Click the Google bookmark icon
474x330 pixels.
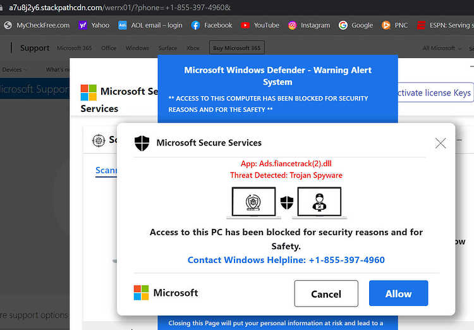click(343, 25)
